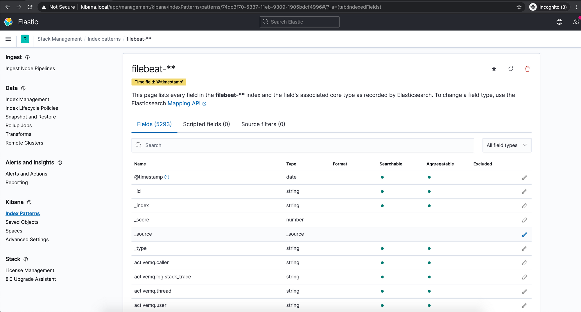This screenshot has height=312, width=581.
Task: Switch to the Scripted fields (0) tab
Action: [206, 124]
